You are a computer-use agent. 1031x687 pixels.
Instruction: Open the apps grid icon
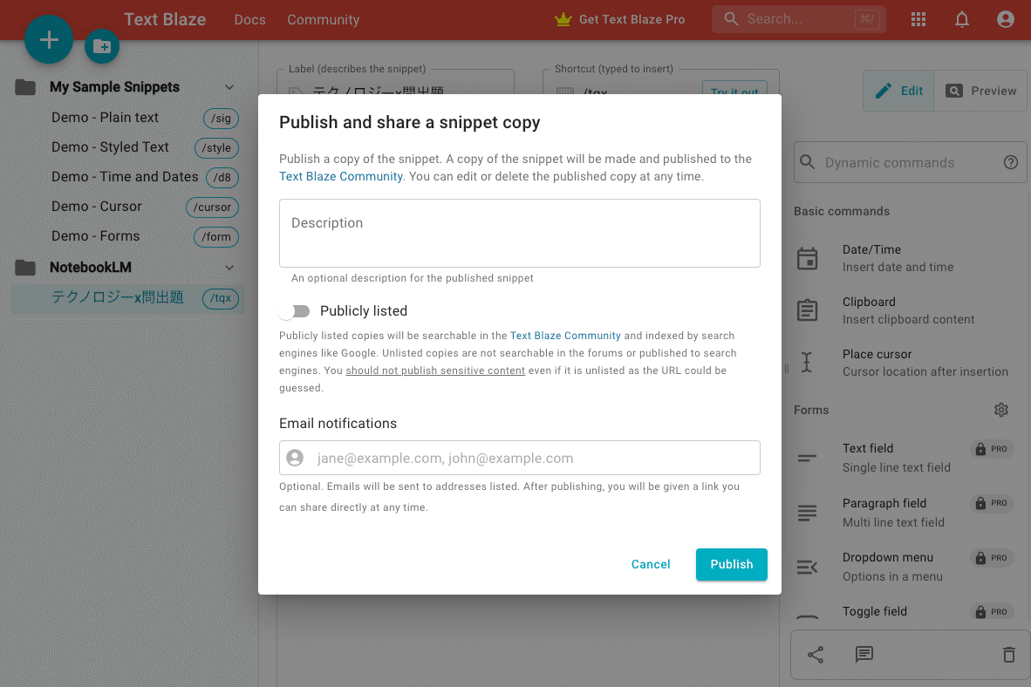click(918, 19)
